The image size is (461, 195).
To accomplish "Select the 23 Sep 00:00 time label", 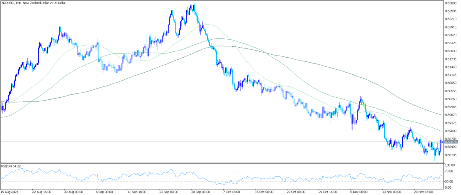I will point(168,192).
